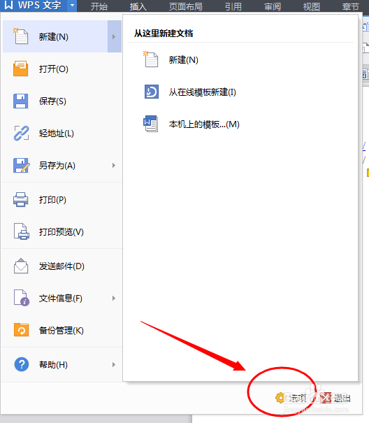Click the local template Word document icon
The width and height of the screenshot is (369, 423).
coord(151,124)
